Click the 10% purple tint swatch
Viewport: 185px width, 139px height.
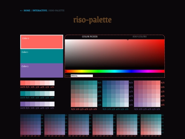52,104
